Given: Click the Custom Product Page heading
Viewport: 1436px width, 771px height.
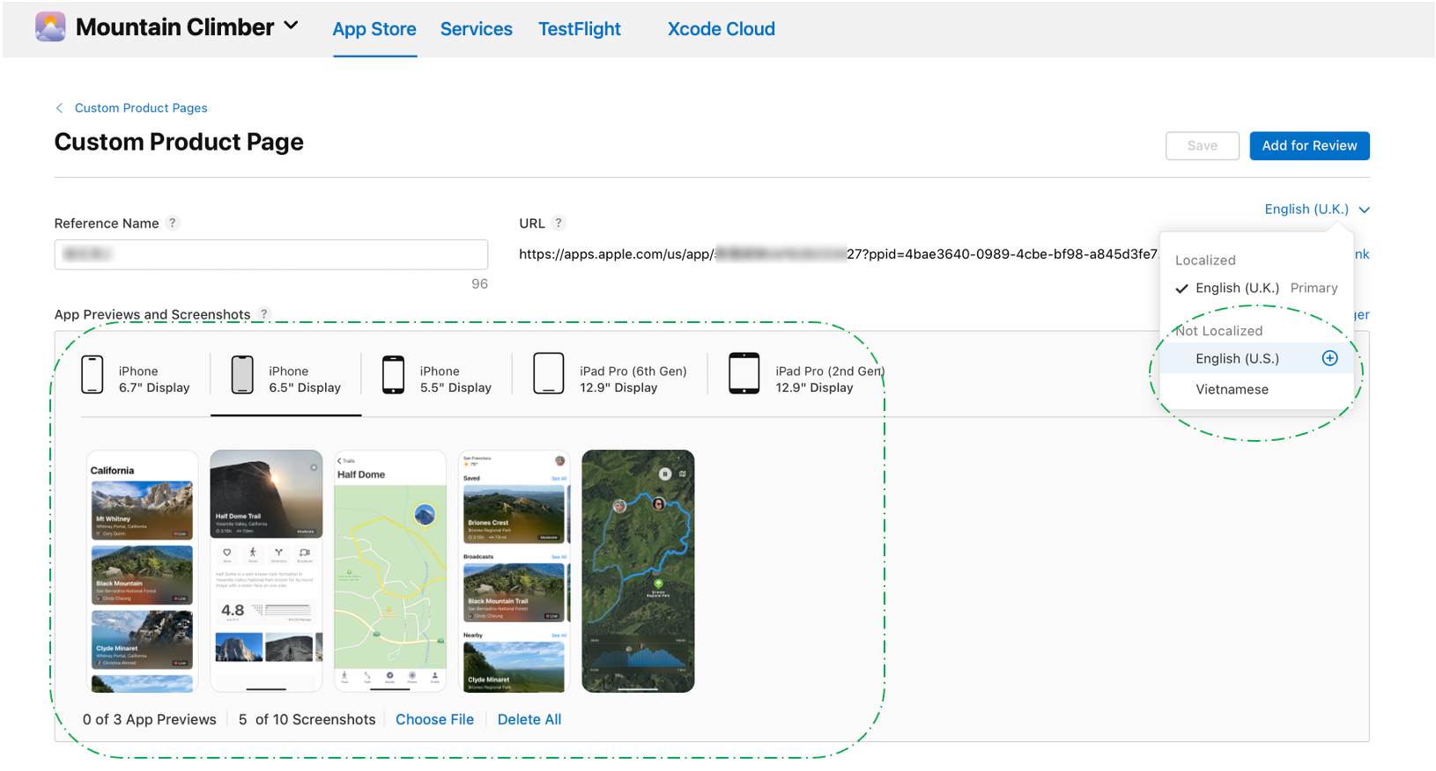Looking at the screenshot, I should pos(179,142).
